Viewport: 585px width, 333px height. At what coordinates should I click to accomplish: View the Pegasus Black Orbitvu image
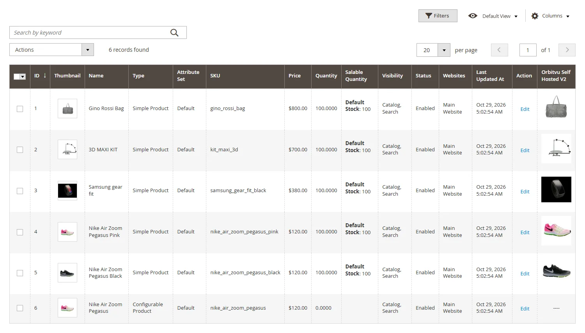(556, 271)
